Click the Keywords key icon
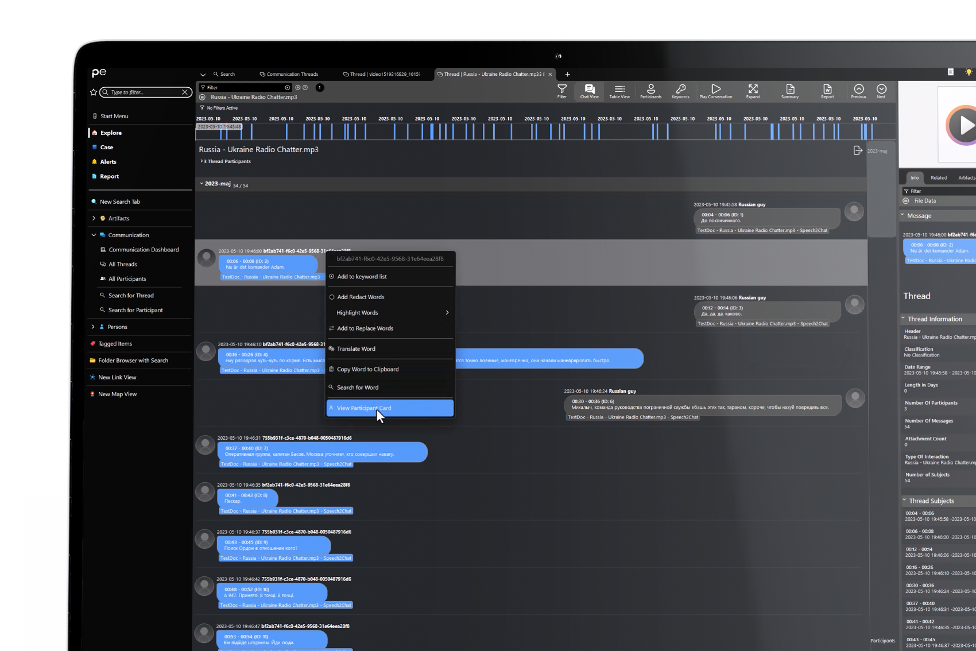 tap(680, 90)
